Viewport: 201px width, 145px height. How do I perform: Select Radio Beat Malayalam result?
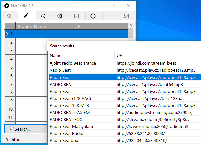[x=71, y=127]
